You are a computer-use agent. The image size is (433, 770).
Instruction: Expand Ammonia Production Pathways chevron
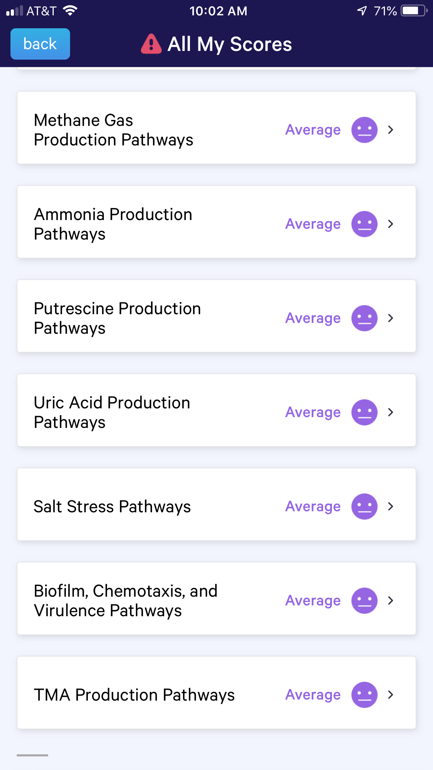(x=391, y=224)
